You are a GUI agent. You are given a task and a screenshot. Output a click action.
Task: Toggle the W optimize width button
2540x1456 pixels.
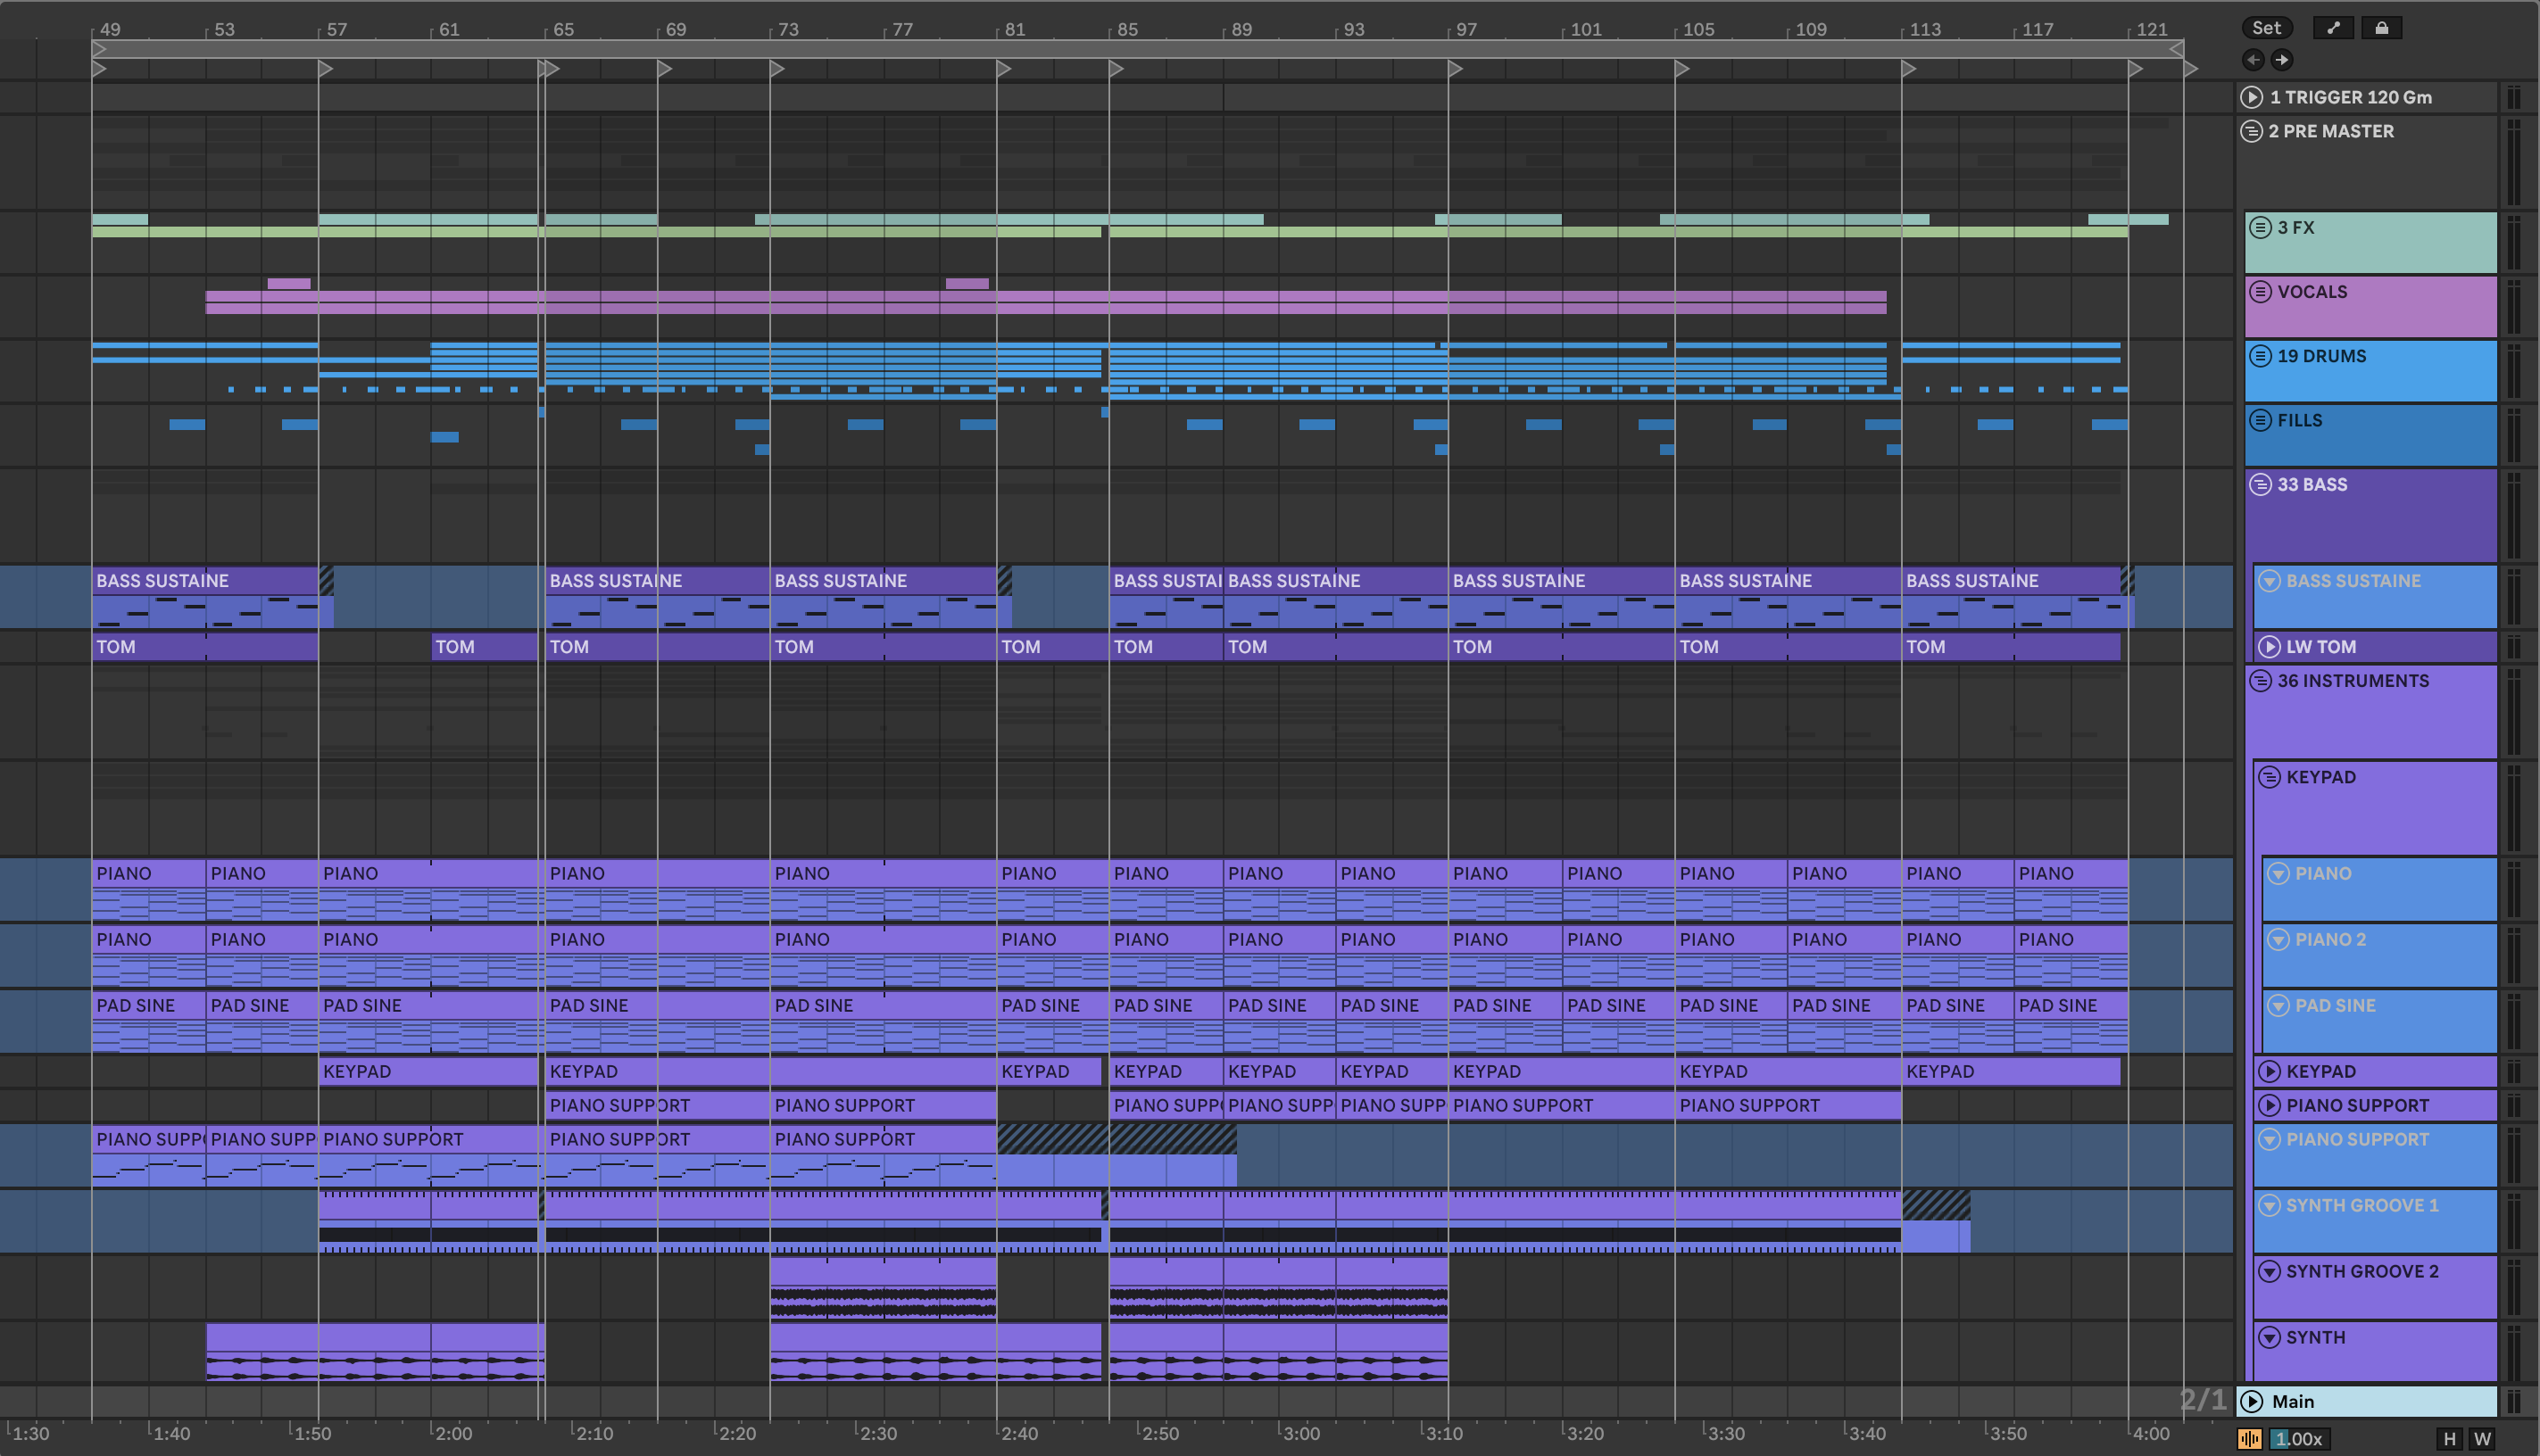2482,1439
